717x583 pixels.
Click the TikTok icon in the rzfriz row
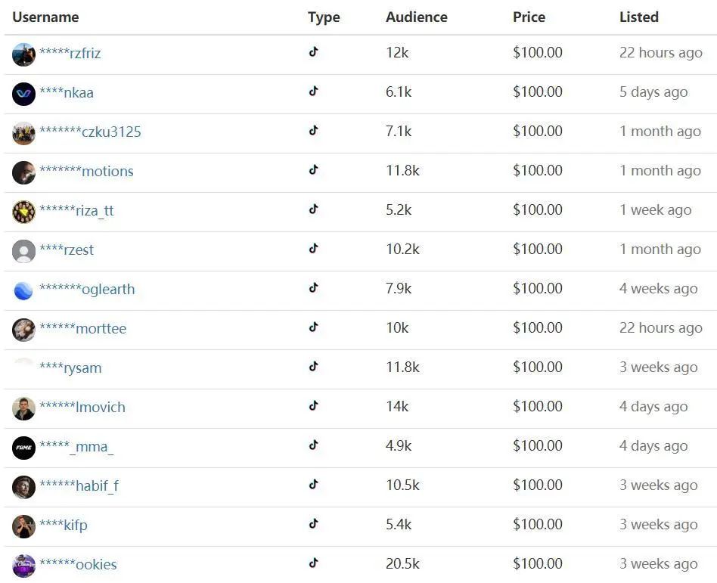tap(314, 52)
